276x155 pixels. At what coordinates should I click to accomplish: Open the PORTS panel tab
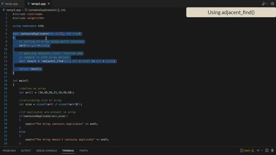pyautogui.click(x=83, y=151)
